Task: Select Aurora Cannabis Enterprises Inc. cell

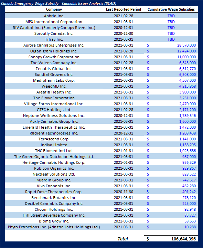Action: pyautogui.click(x=54, y=45)
